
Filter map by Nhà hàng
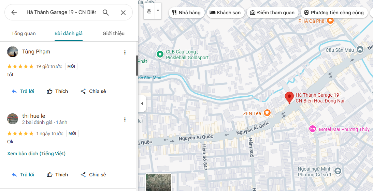[186, 13]
